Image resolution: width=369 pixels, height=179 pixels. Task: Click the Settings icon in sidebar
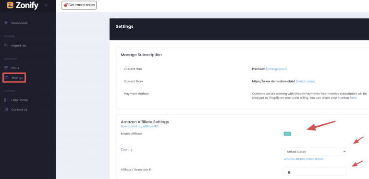6,78
